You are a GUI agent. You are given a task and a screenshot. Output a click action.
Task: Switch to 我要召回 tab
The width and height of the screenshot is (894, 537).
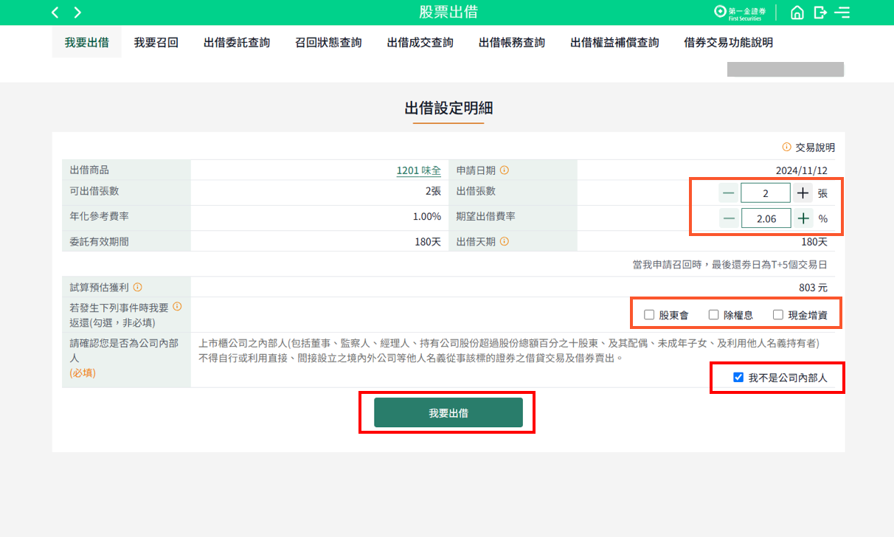pos(156,43)
